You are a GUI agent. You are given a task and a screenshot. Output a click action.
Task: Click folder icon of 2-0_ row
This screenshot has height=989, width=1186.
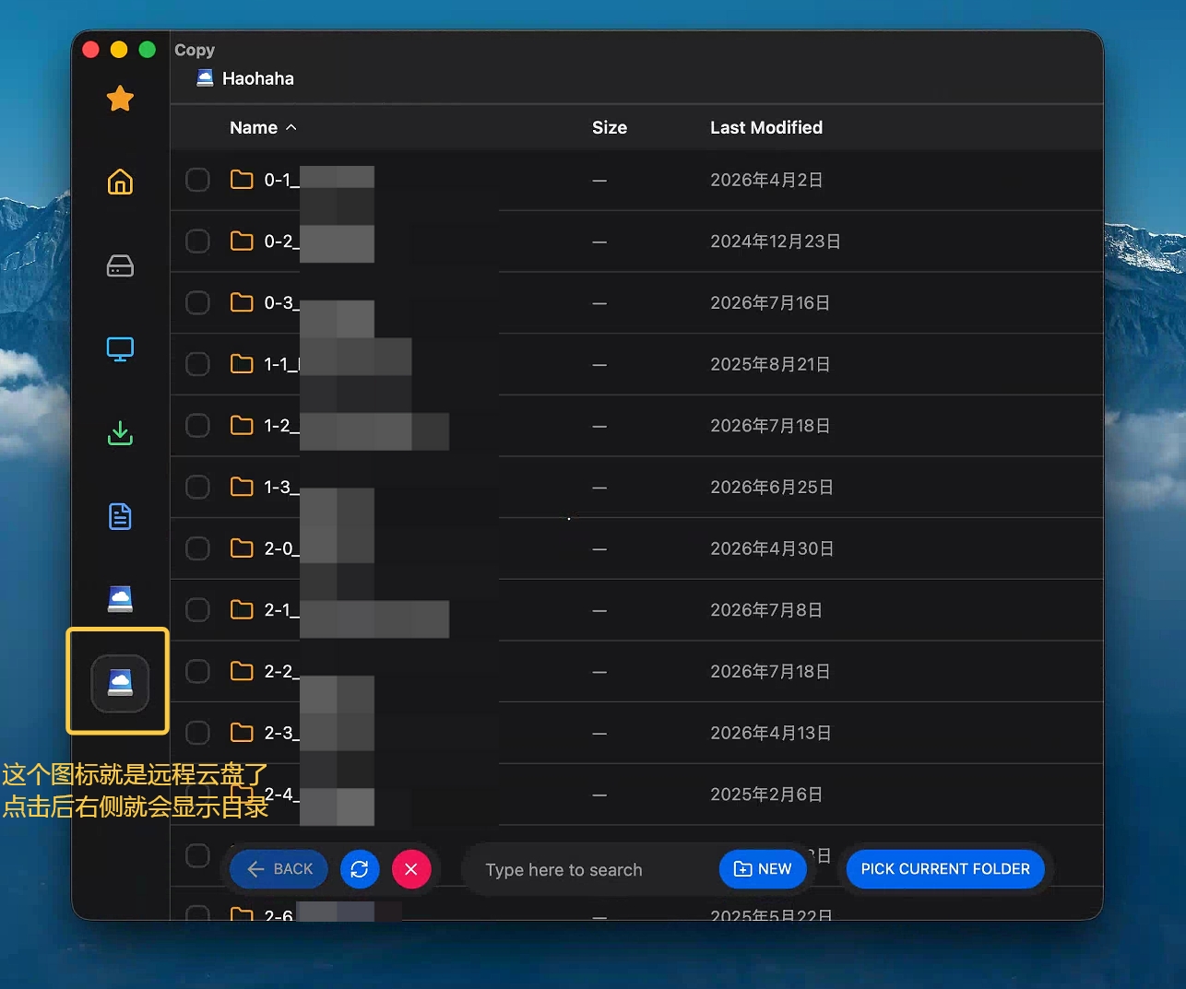pos(242,548)
